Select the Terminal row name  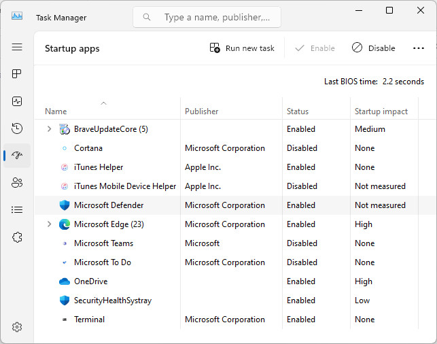pyautogui.click(x=89, y=320)
